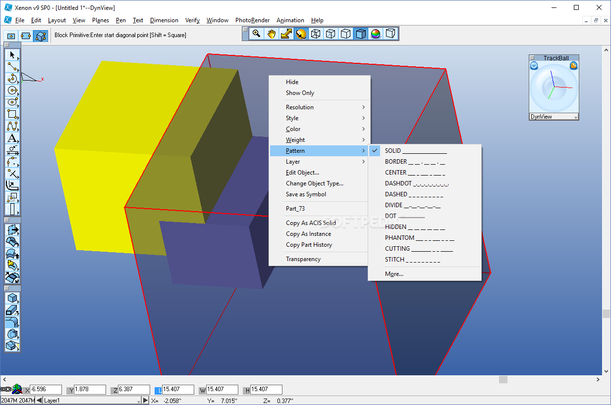611x405 pixels.
Task: Expand the Layer submenu
Action: [325, 162]
